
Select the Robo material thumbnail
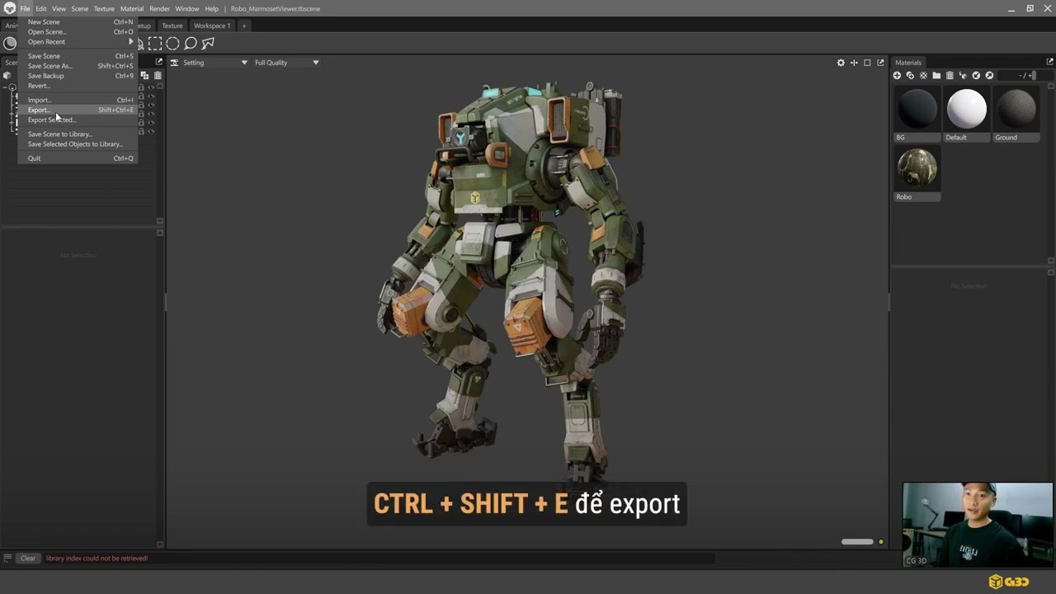click(917, 174)
